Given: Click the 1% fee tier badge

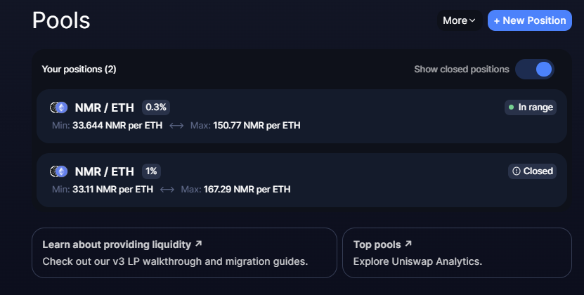Looking at the screenshot, I should pos(151,171).
